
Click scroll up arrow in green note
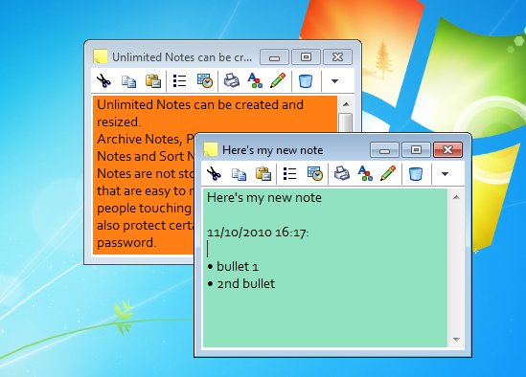[456, 197]
